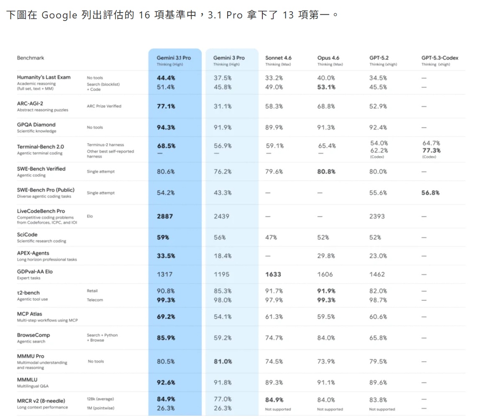Image resolution: width=482 pixels, height=420 pixels.
Task: Select the '128k (average)' condition text
Action: pos(100,399)
